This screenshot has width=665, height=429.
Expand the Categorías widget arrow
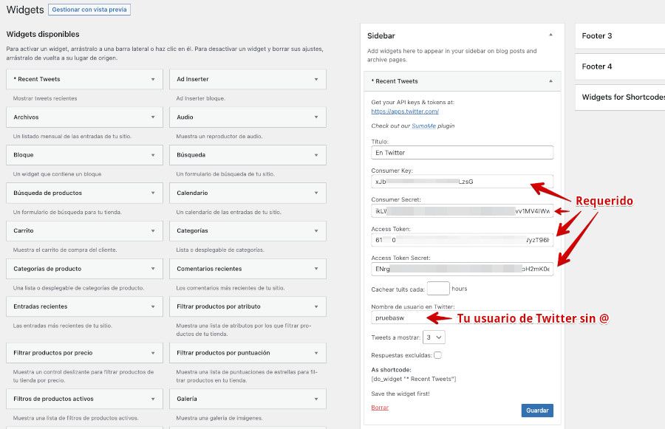click(x=316, y=230)
